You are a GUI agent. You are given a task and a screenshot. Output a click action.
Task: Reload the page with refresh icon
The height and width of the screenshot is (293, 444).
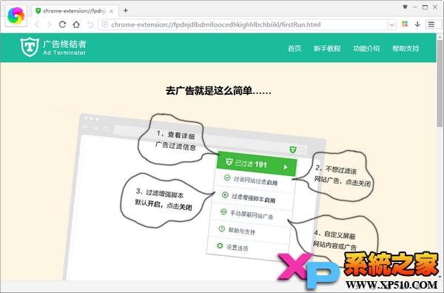[x=62, y=24]
